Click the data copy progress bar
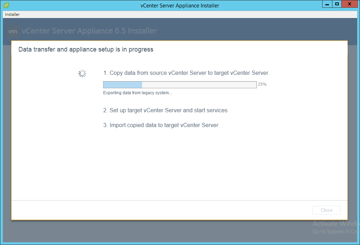Viewport: 360px width, 245px height. (180, 85)
